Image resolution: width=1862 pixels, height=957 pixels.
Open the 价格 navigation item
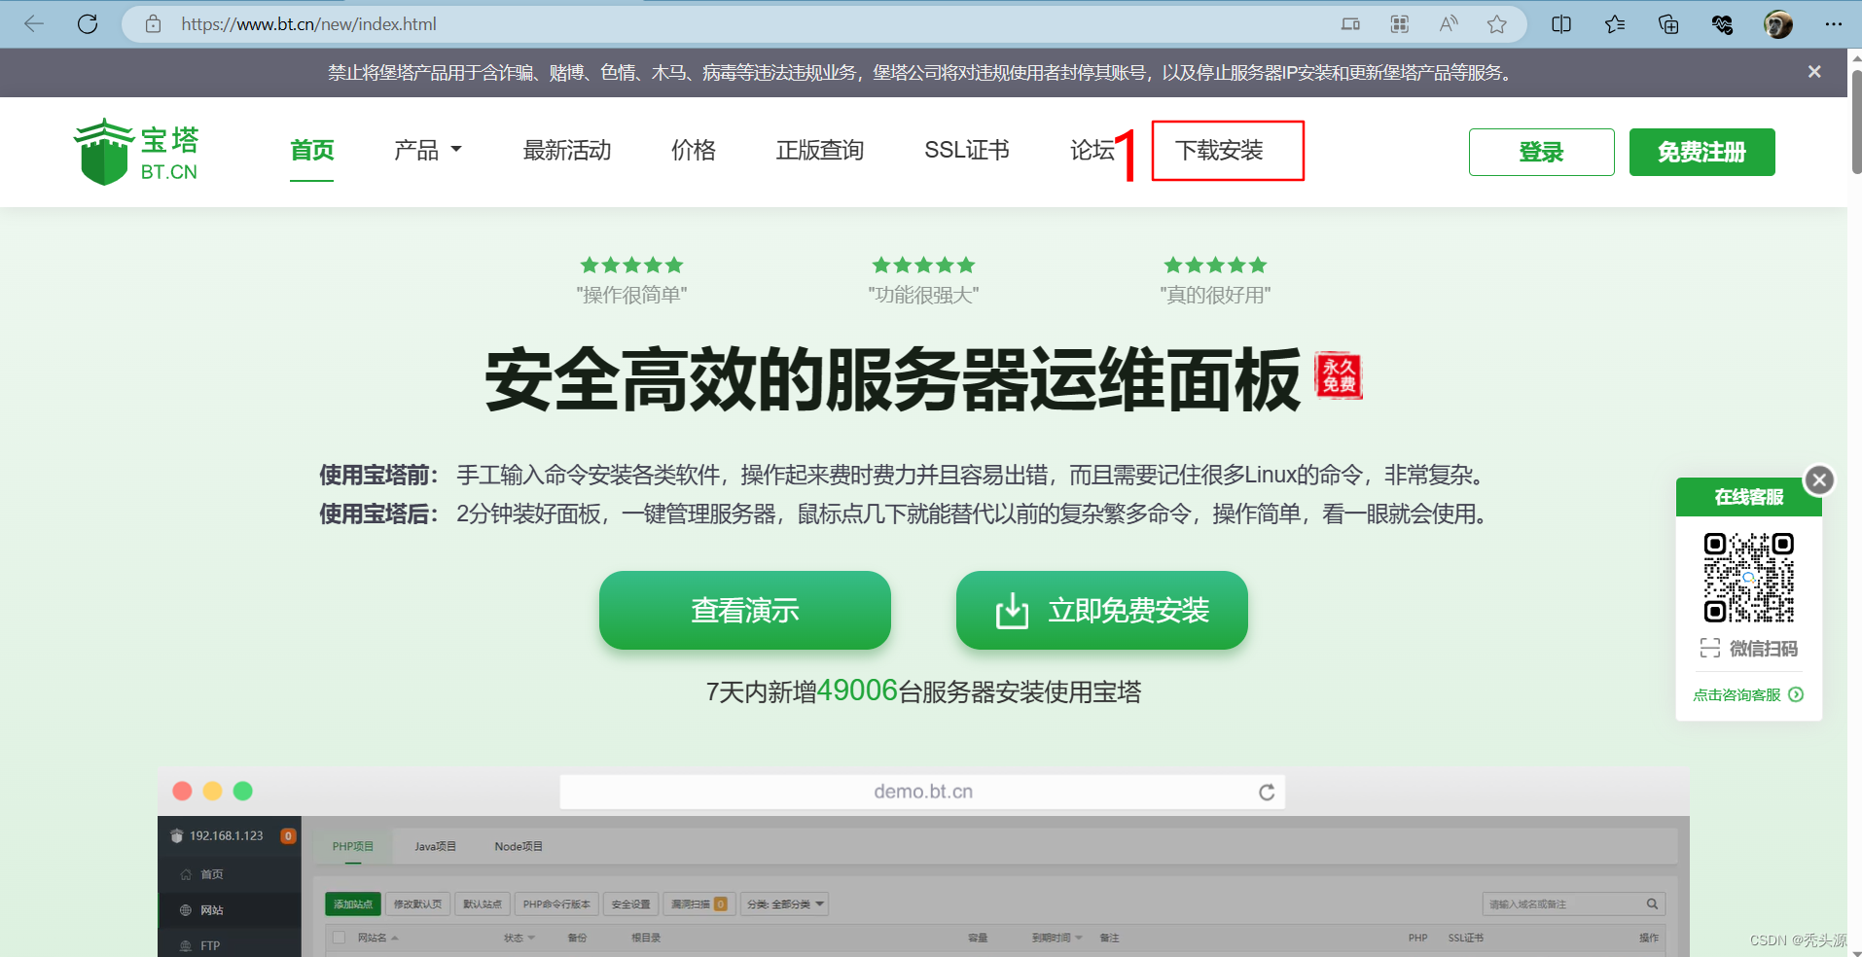coord(694,151)
